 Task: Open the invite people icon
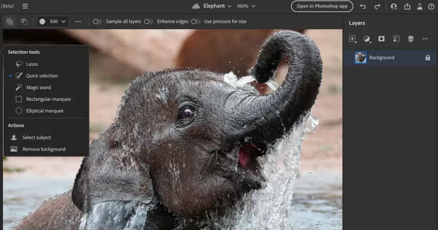point(394,6)
